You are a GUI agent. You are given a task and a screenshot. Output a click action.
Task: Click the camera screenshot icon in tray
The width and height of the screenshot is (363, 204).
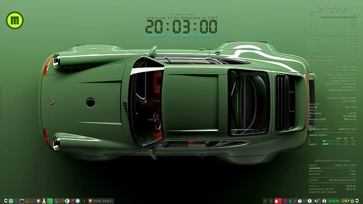324,201
